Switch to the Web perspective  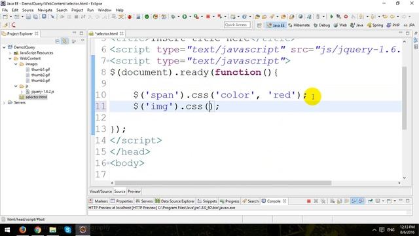point(340,25)
